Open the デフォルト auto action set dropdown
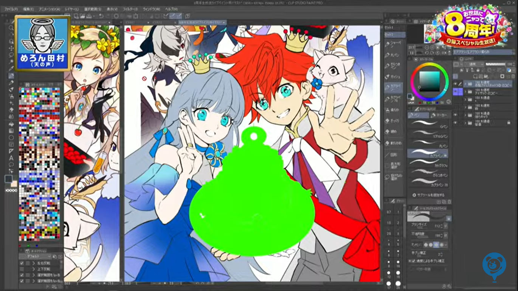This screenshot has width=518, height=291. [x=35, y=256]
